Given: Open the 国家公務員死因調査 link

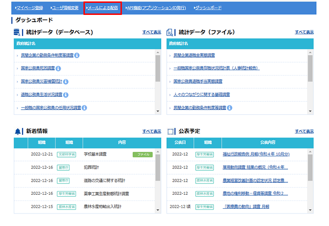Looking at the screenshot, I should click(x=38, y=68).
